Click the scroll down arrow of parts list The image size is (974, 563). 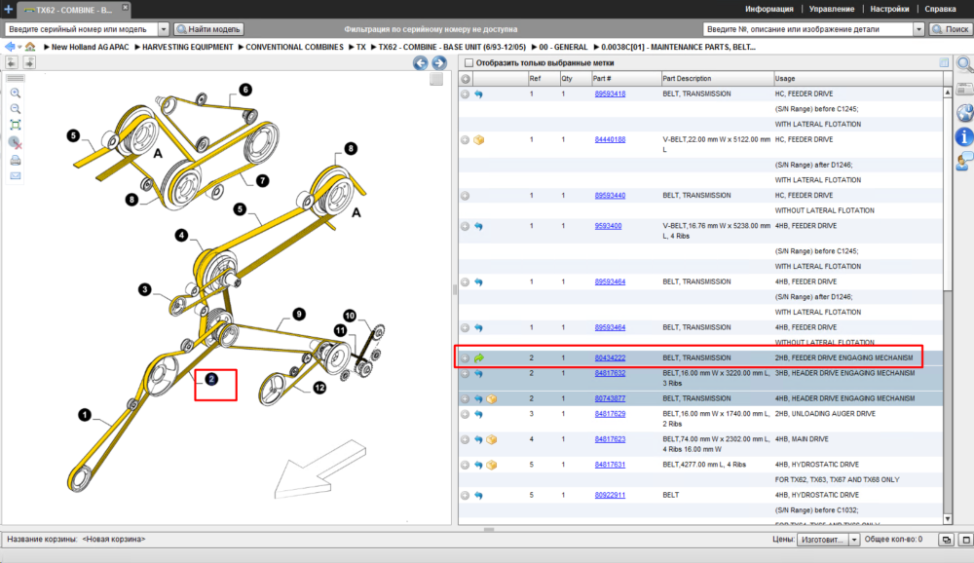click(x=948, y=519)
